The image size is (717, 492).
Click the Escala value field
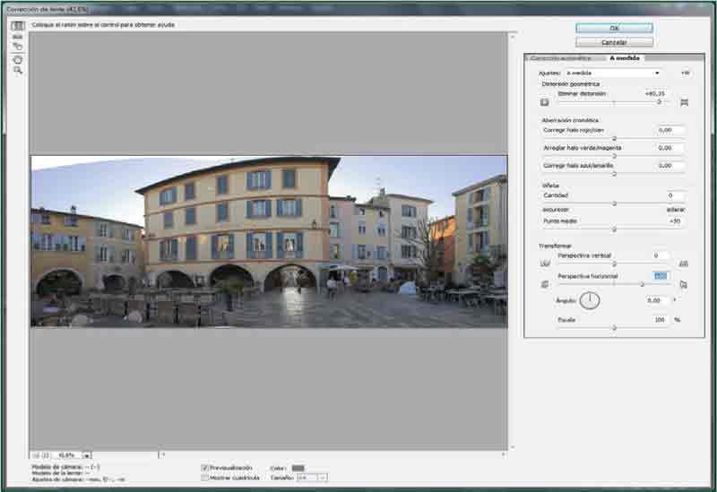coord(661,319)
